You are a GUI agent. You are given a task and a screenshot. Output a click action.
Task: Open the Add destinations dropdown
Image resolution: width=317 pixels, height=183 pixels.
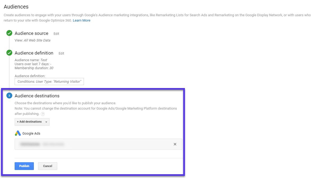pyautogui.click(x=30, y=122)
